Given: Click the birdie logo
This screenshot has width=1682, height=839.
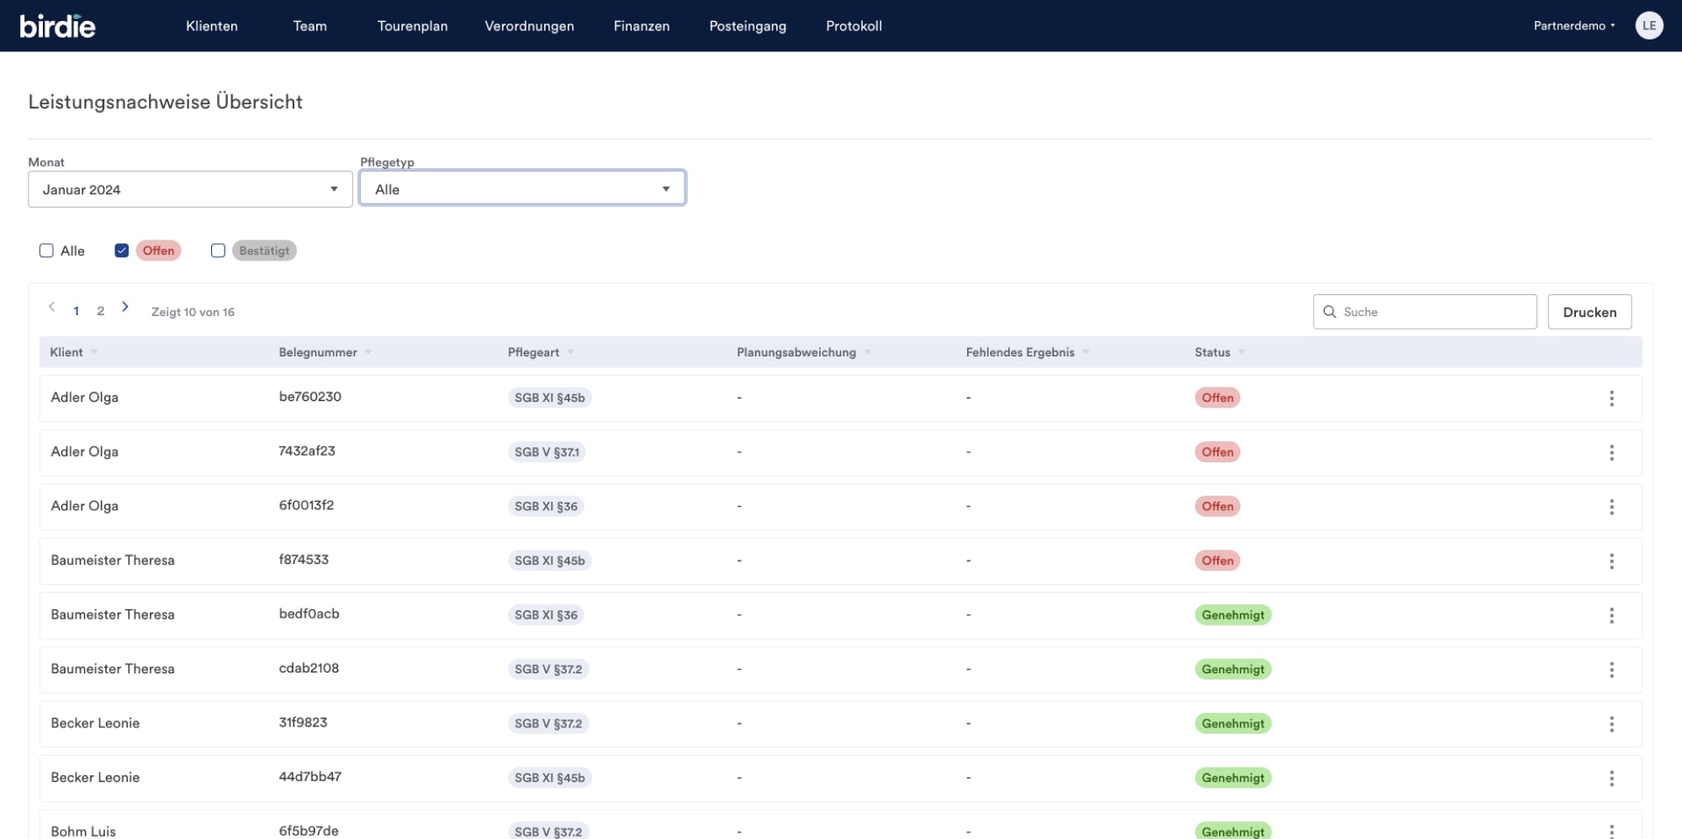Looking at the screenshot, I should click(57, 26).
